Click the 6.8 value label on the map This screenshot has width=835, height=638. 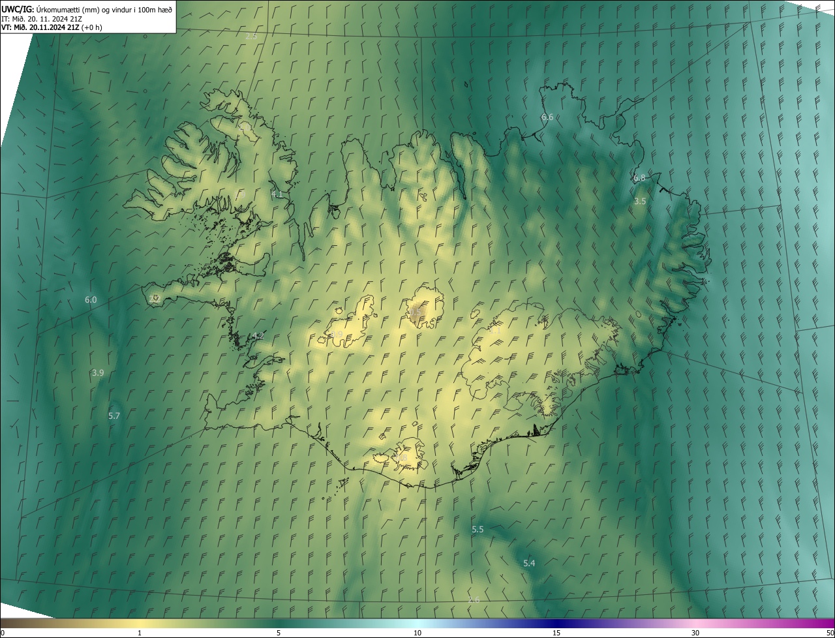[x=639, y=177]
